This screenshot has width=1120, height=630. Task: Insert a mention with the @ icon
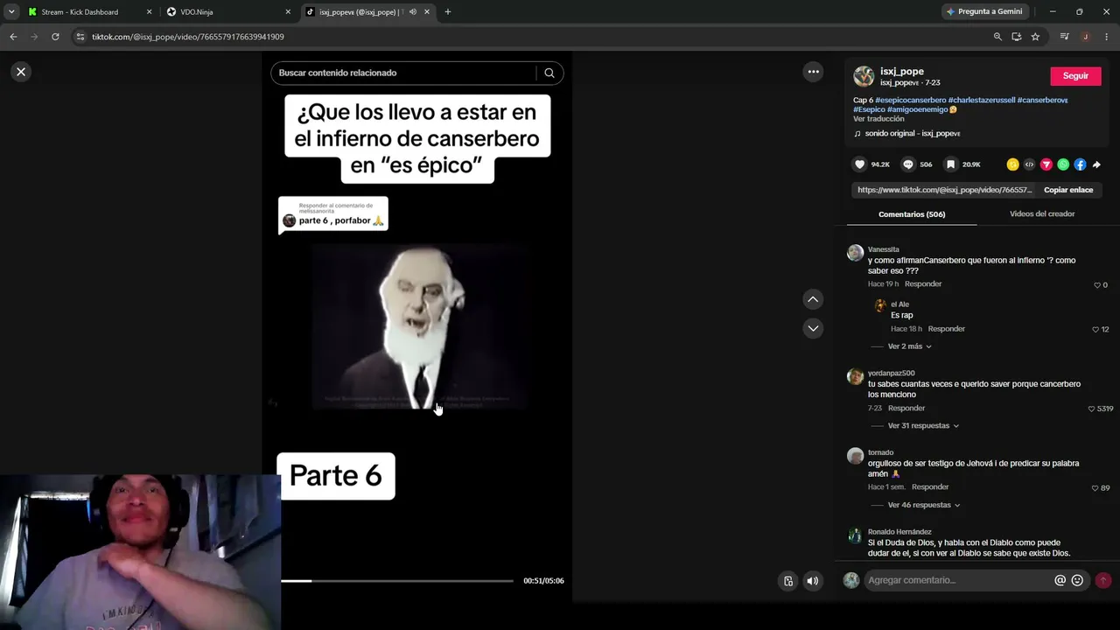[1060, 580]
